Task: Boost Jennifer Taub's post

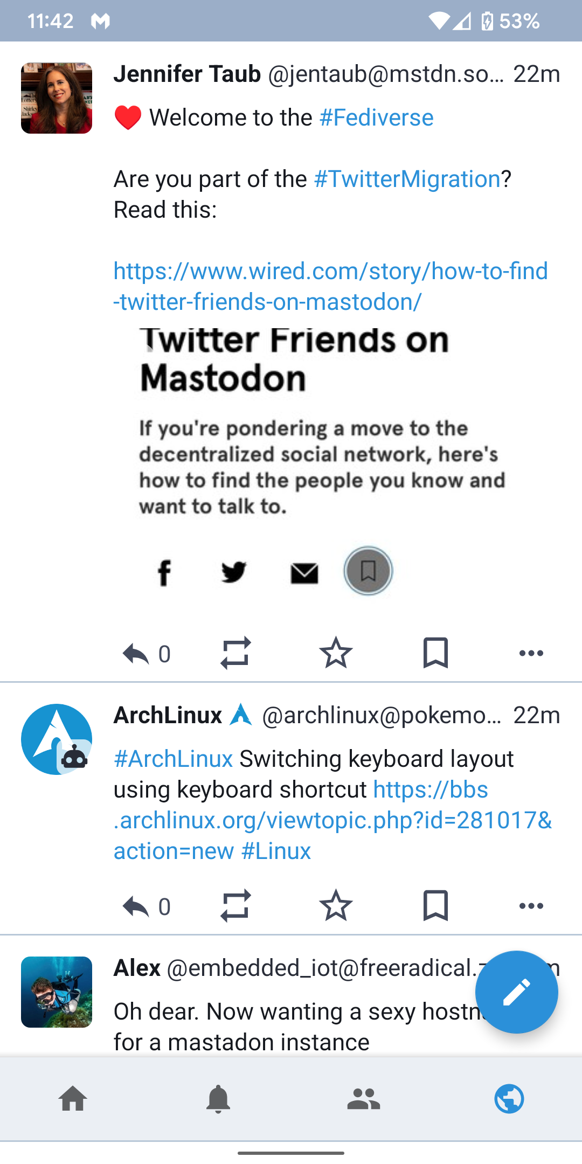Action: point(235,653)
